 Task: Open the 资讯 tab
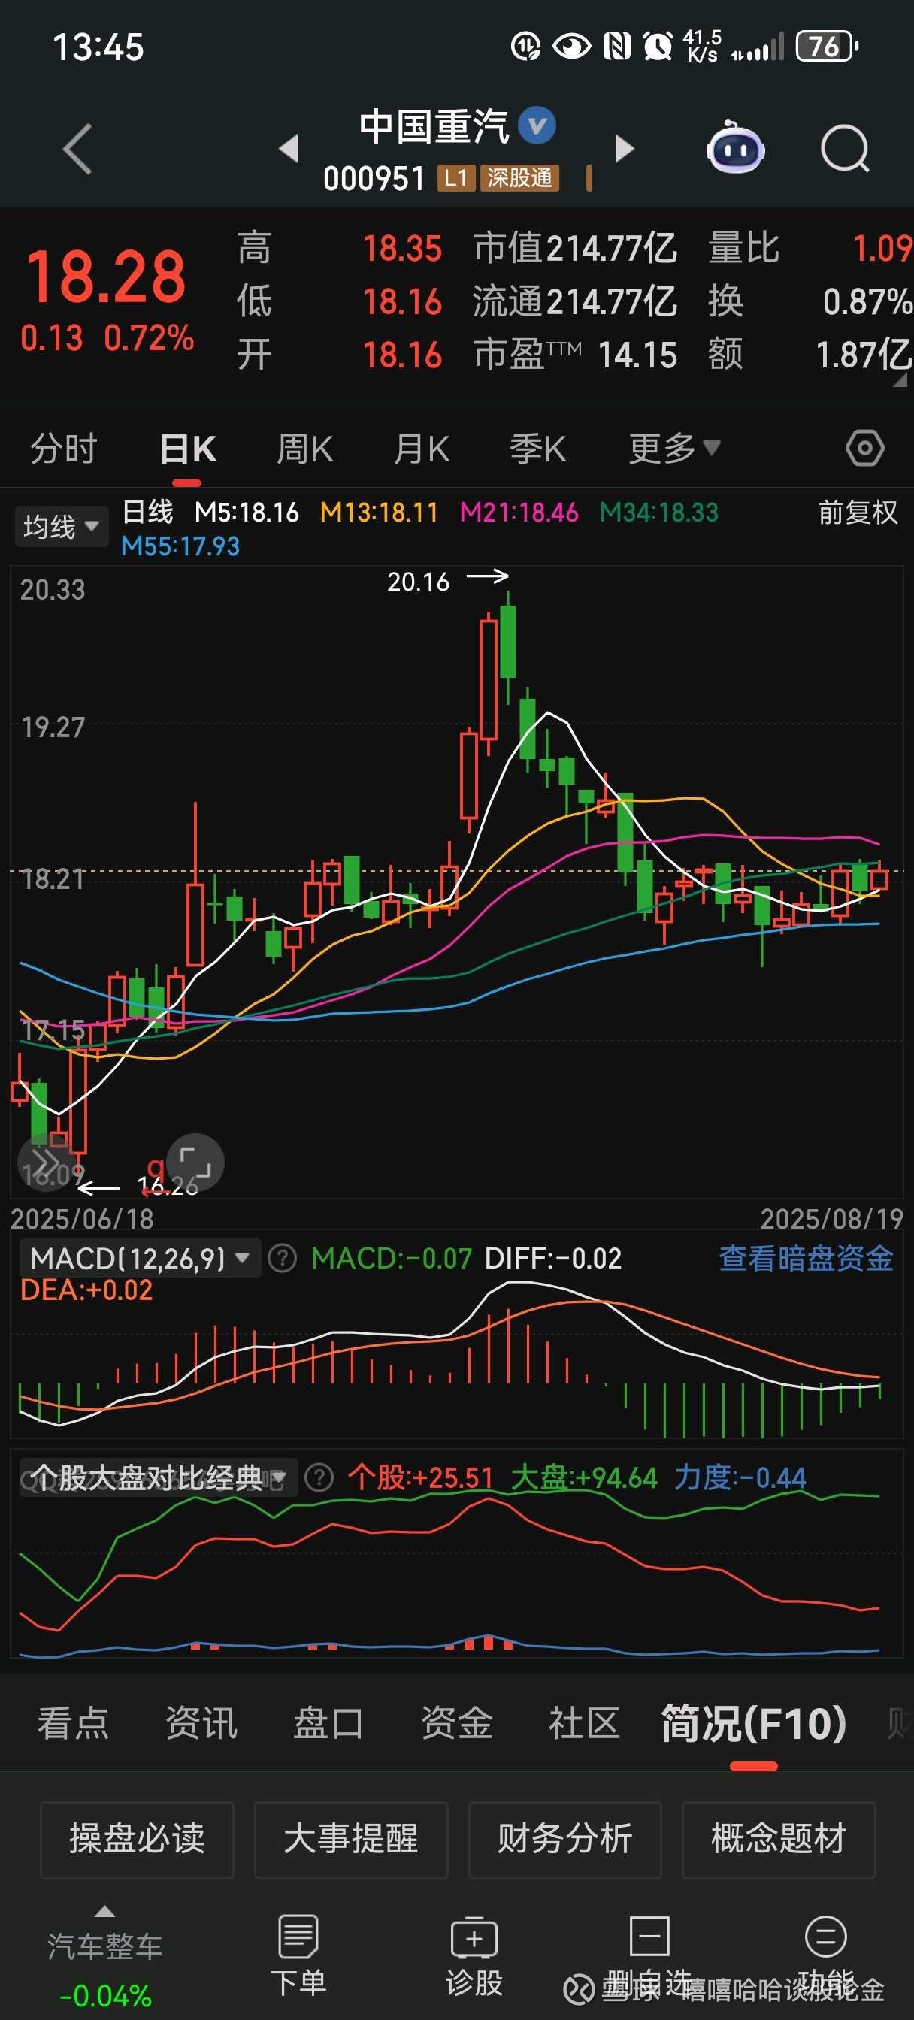pyautogui.click(x=201, y=1723)
